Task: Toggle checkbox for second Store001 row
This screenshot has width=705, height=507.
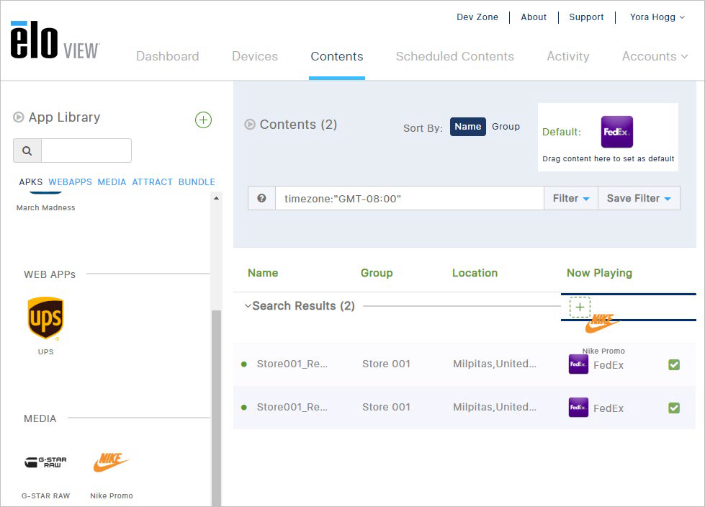Action: (x=674, y=408)
